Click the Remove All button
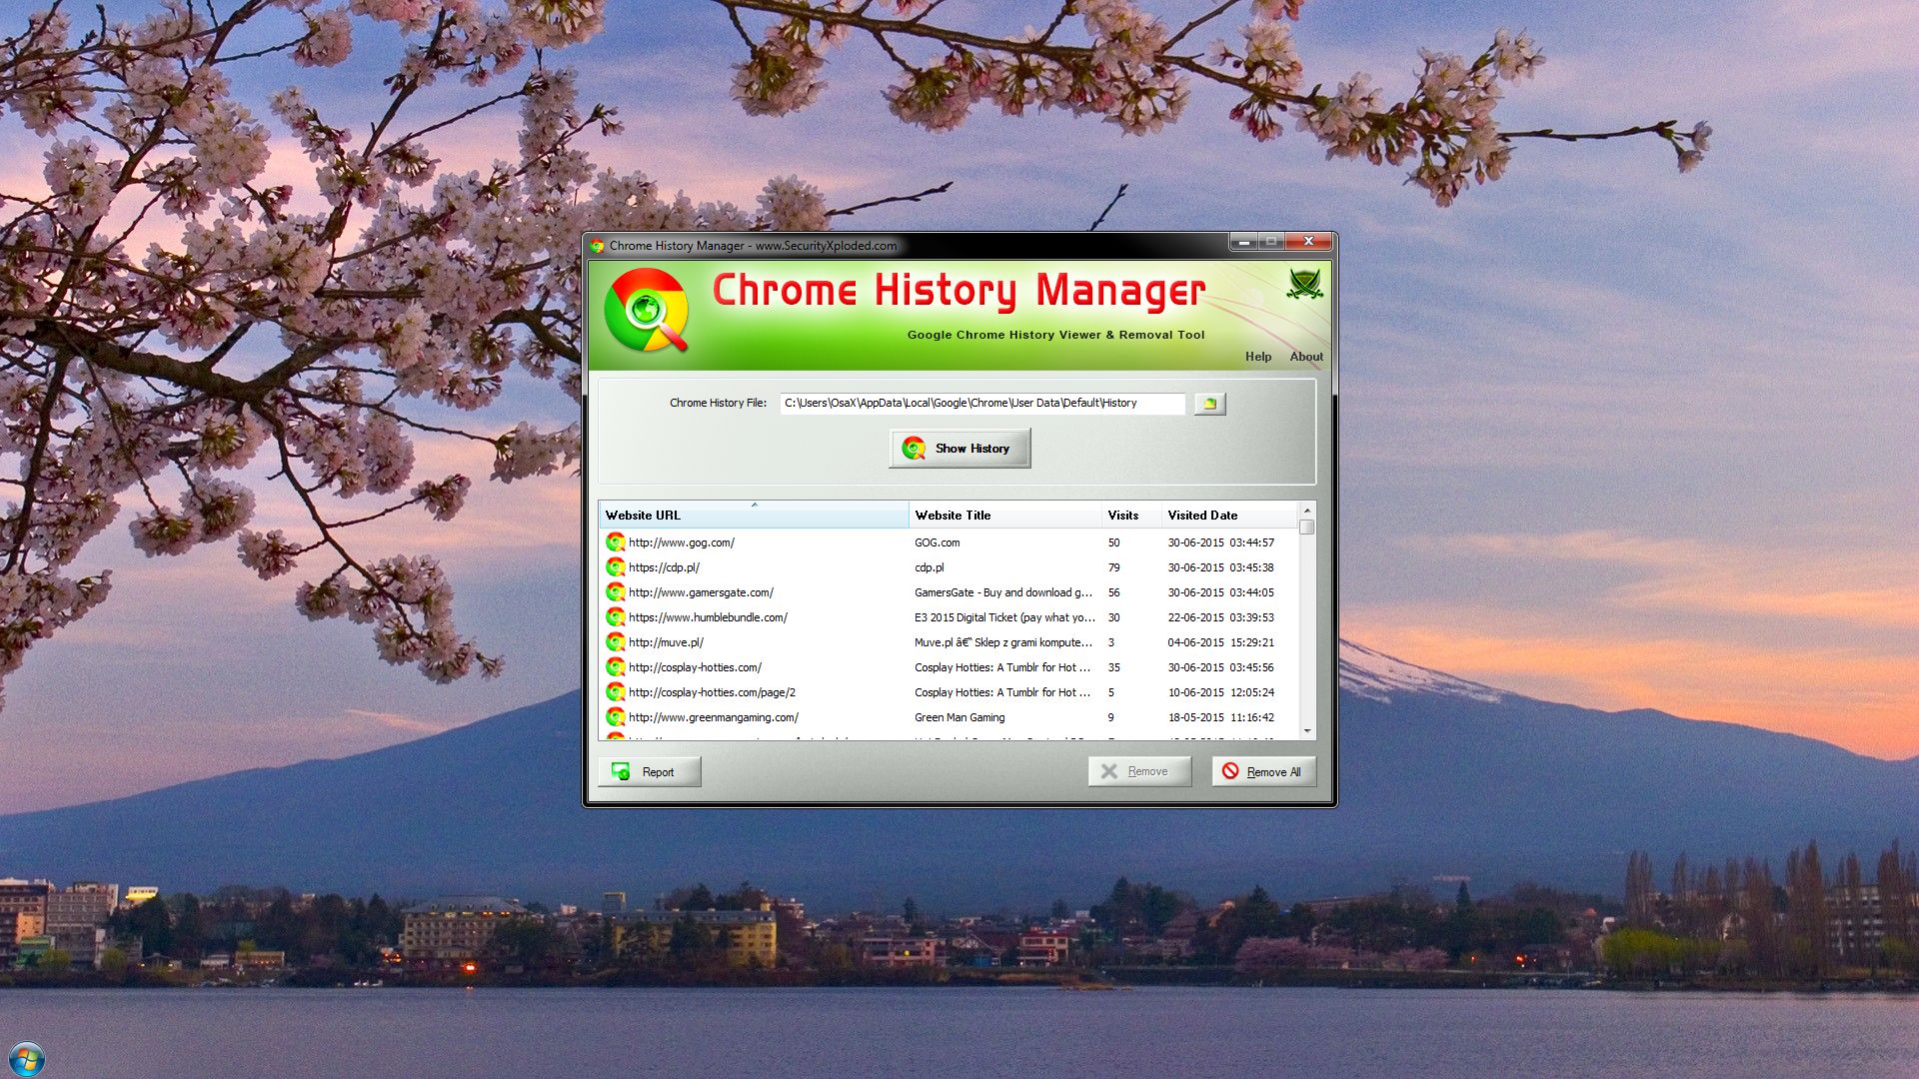The width and height of the screenshot is (1919, 1079). [x=1263, y=771]
